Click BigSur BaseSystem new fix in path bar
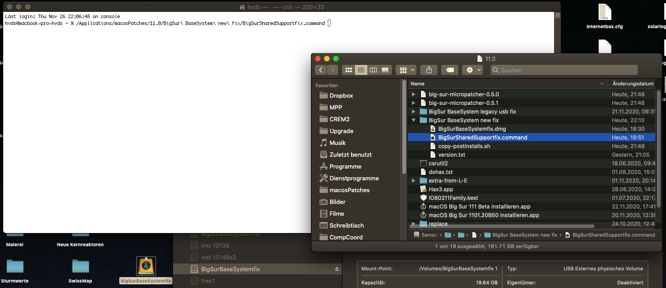Viewport: 666px width, 288px height. pos(521,235)
